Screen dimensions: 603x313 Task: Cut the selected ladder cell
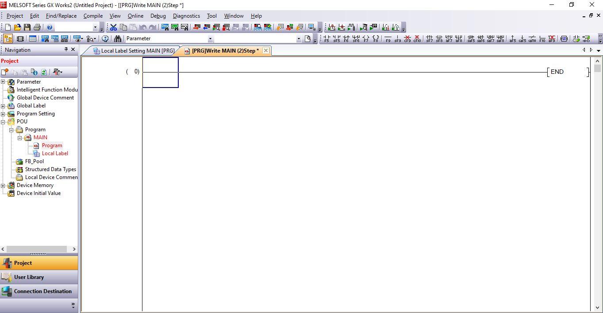point(114,27)
